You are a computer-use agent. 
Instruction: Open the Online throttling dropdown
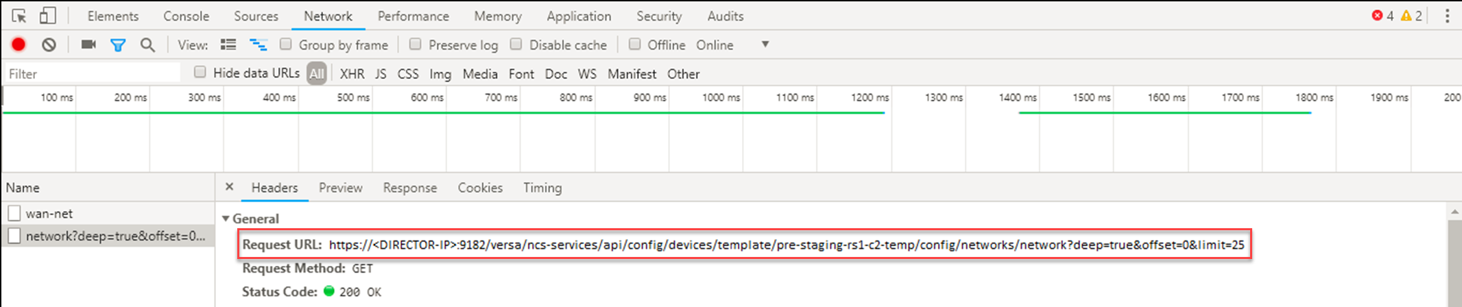click(x=765, y=45)
